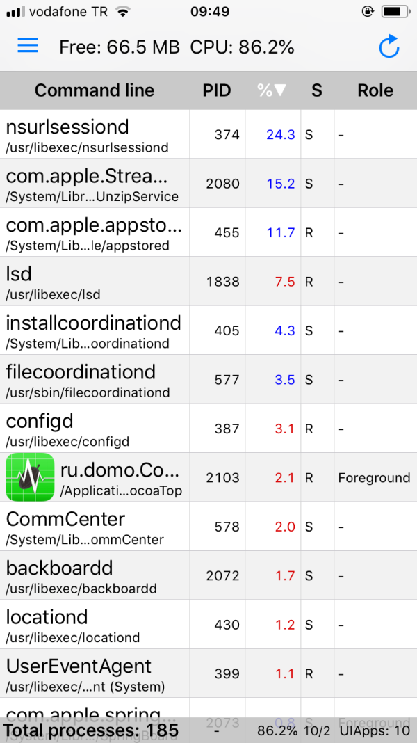417x743 pixels.
Task: Sort by the Role column header
Action: point(375,90)
